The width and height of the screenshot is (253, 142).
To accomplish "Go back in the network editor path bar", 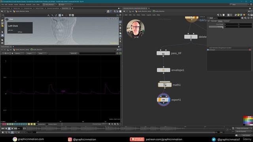I will pos(124,11).
